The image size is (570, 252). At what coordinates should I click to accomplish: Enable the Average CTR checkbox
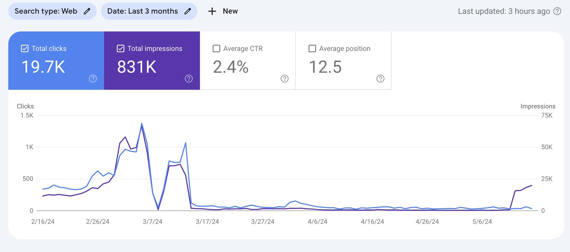[216, 48]
